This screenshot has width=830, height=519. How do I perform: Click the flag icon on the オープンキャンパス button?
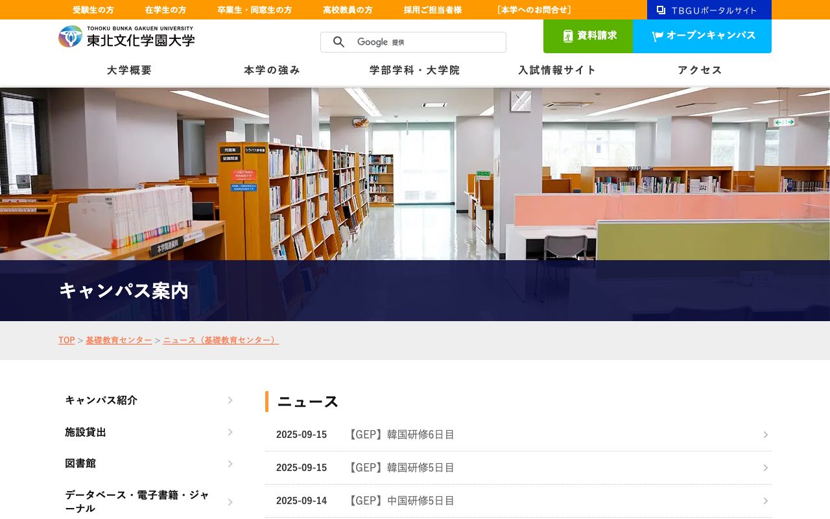click(657, 36)
